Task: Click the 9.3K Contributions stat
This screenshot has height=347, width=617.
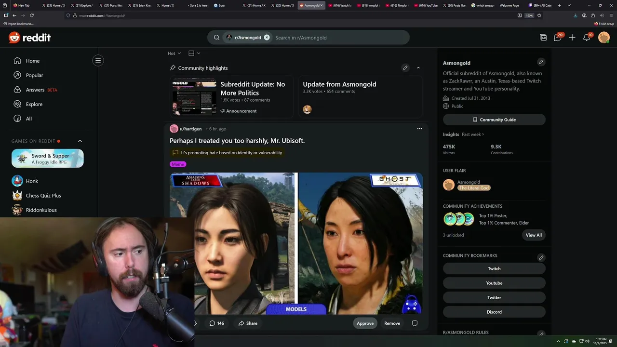Action: point(501,149)
